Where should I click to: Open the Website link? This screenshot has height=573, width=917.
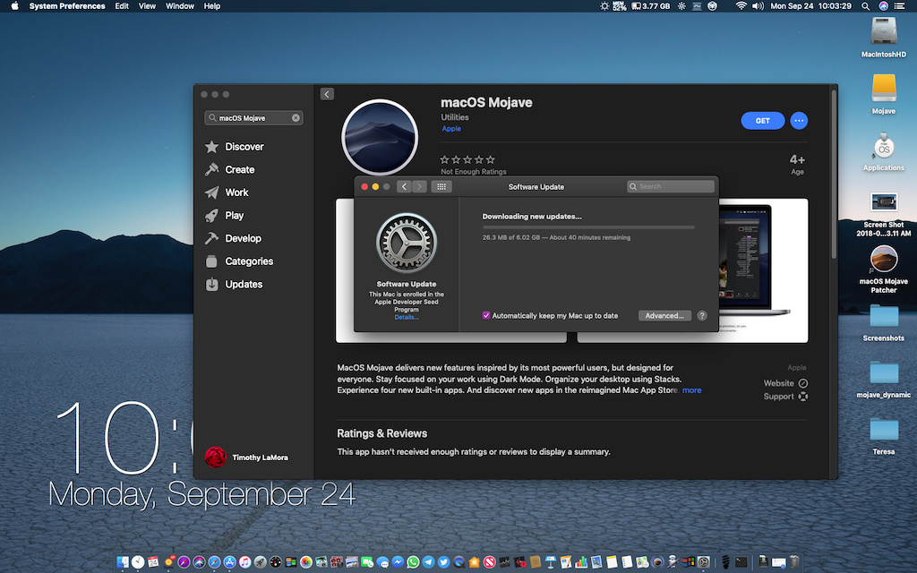[x=785, y=383]
